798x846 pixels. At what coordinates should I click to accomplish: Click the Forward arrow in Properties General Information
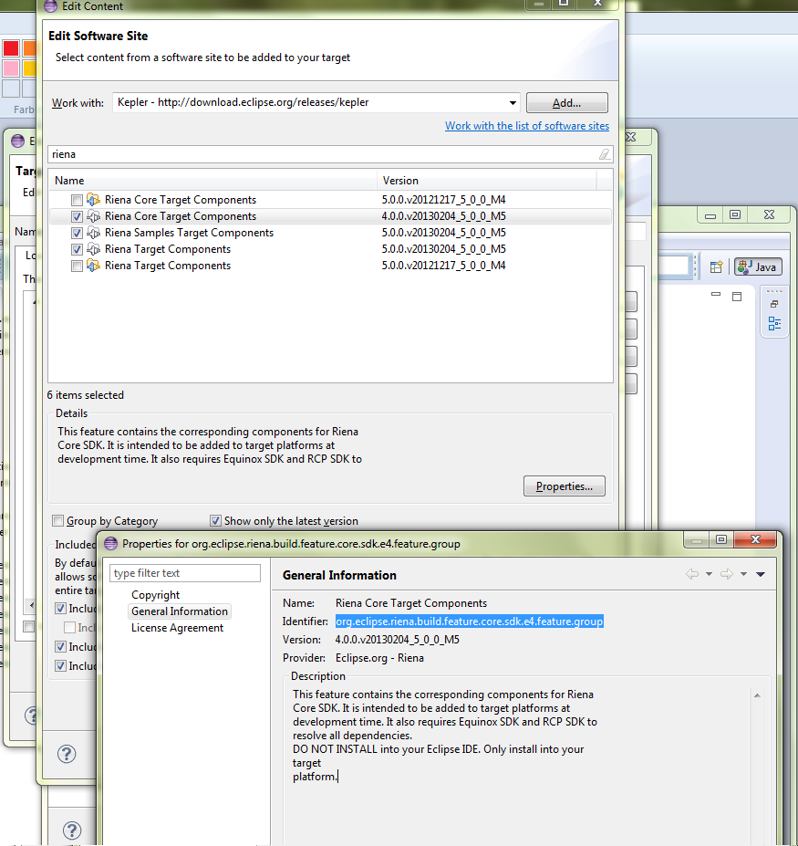click(x=726, y=574)
